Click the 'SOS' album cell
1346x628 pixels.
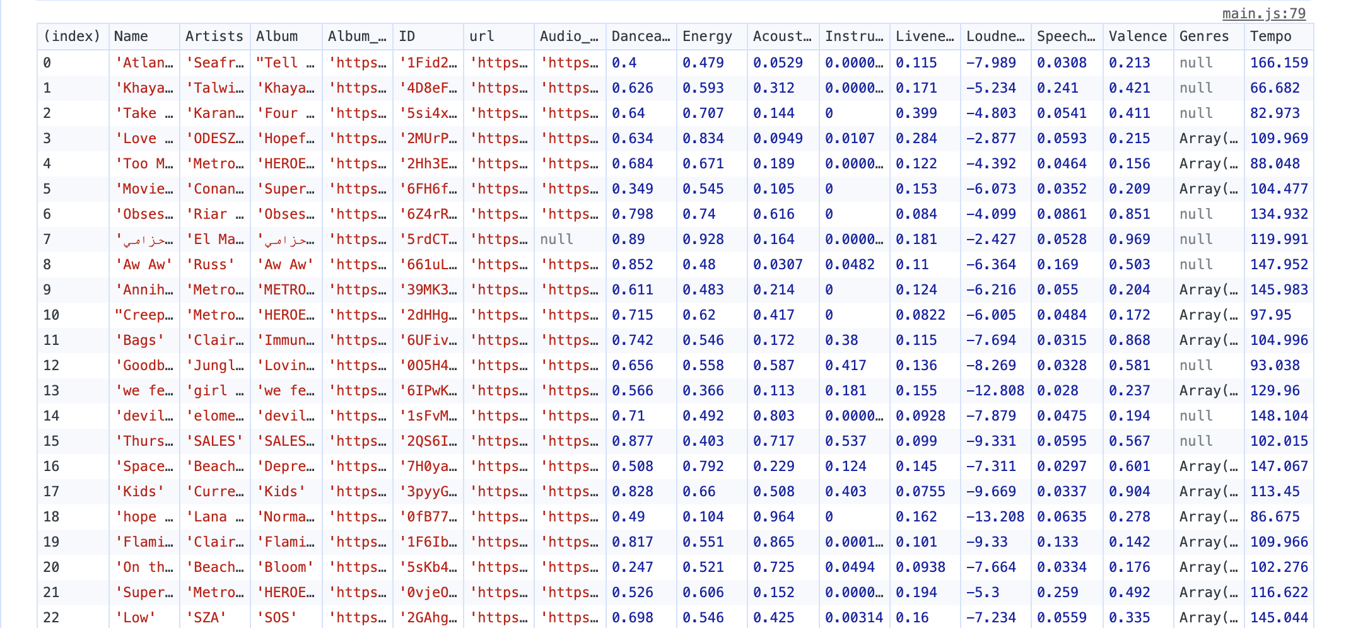pos(276,618)
